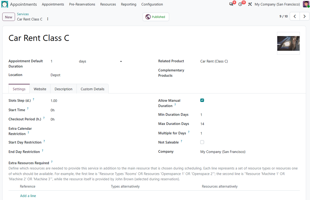
Task: Open the activities clock icon
Action: pos(240,4)
